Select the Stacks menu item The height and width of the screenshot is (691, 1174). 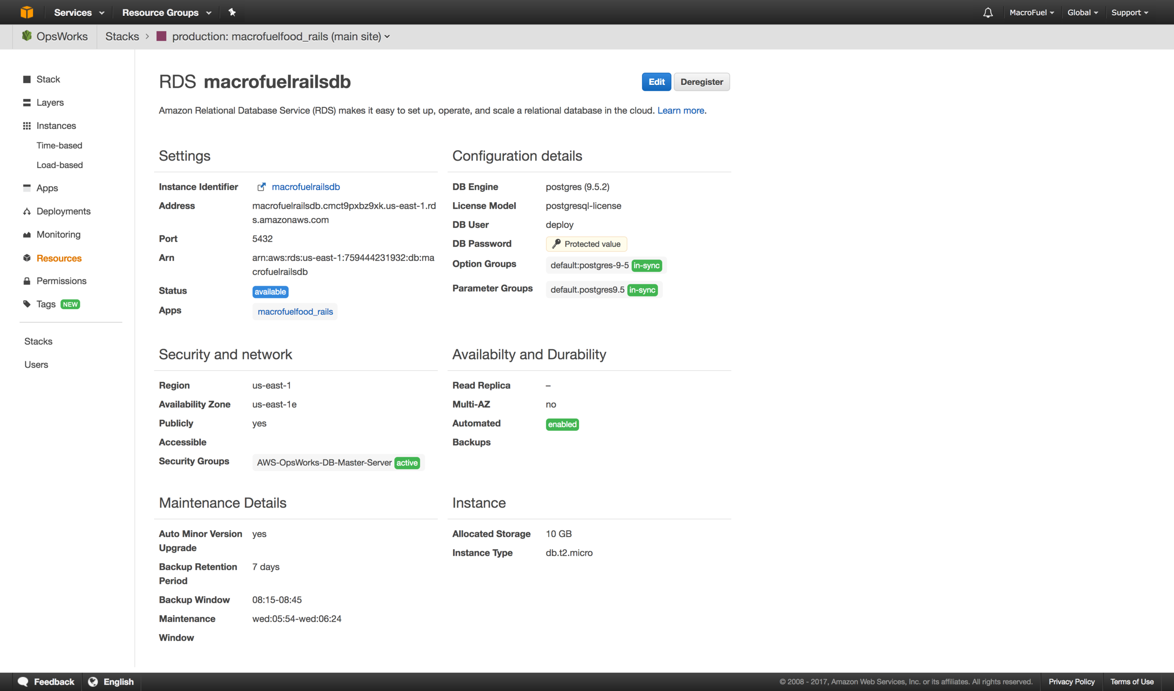point(38,341)
